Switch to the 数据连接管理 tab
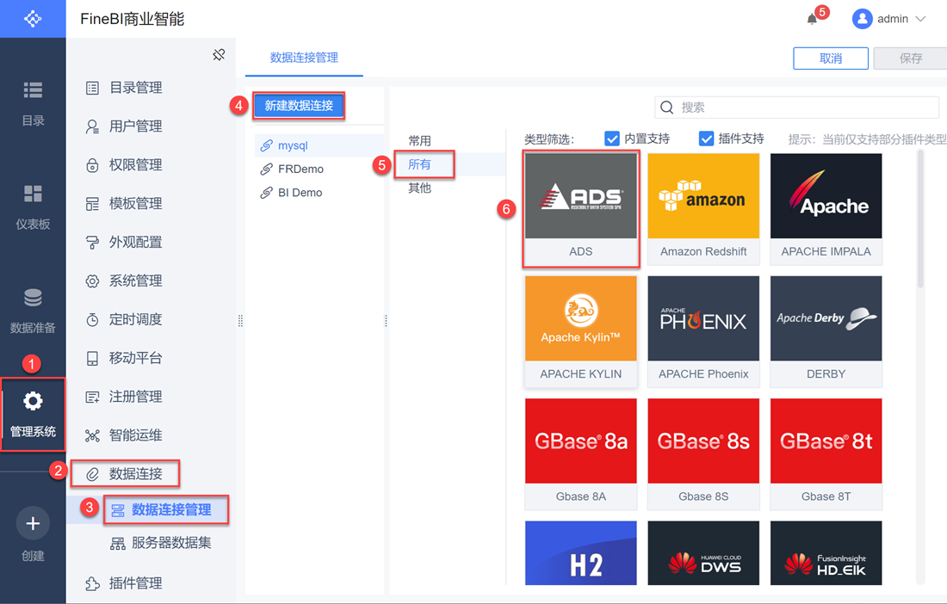 click(304, 58)
